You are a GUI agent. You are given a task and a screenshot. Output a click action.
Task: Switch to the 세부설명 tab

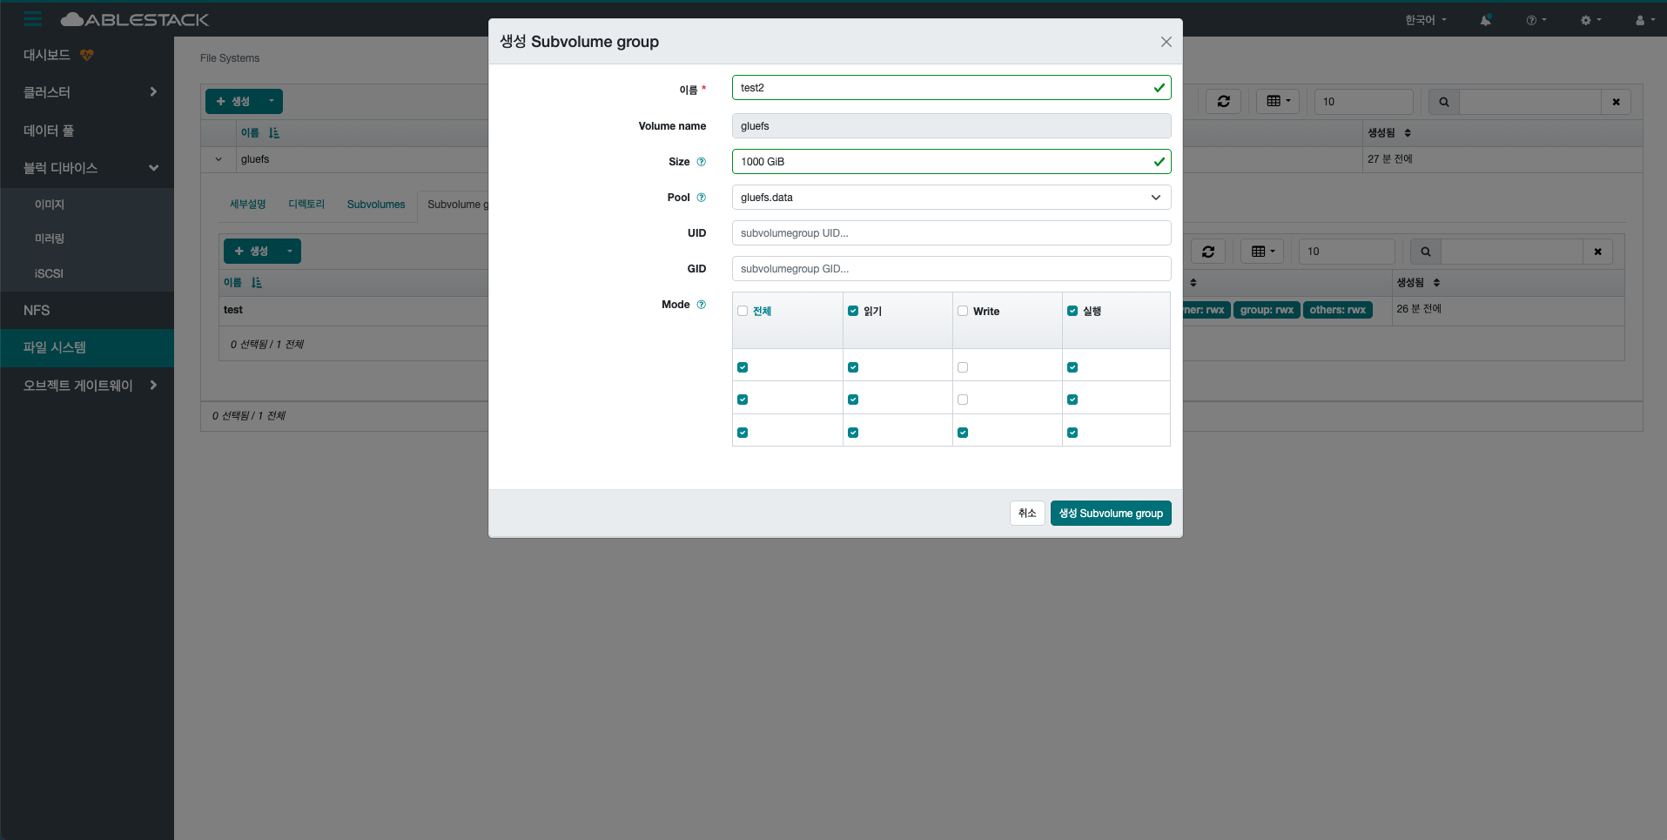coord(247,205)
